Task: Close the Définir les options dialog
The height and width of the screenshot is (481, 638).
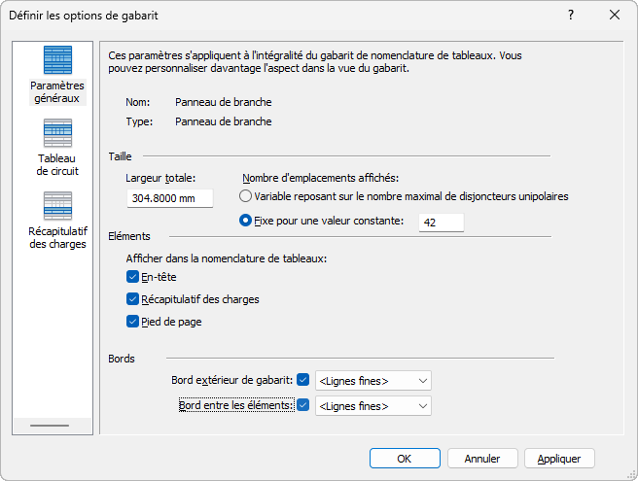Action: 615,15
